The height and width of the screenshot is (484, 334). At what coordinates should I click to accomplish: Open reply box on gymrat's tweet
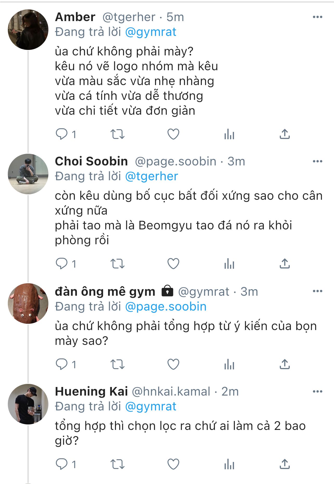62,364
